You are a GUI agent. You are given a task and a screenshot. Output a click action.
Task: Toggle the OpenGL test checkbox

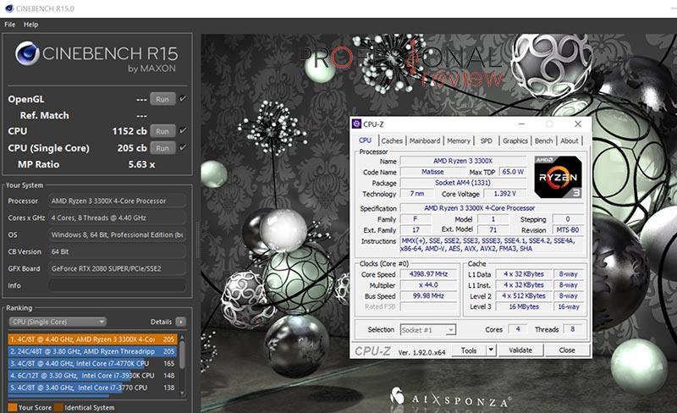[183, 98]
